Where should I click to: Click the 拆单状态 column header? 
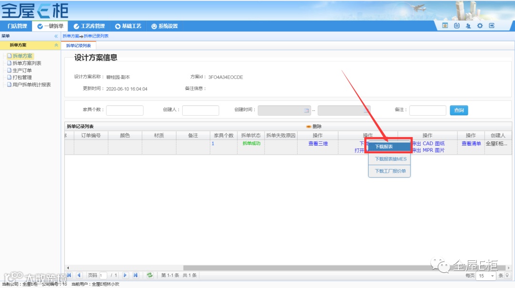point(251,135)
